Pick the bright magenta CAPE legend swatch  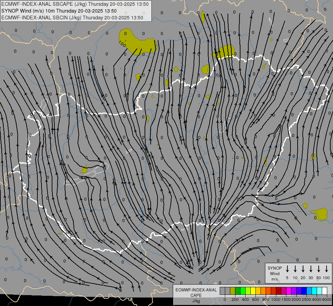(x=289, y=291)
